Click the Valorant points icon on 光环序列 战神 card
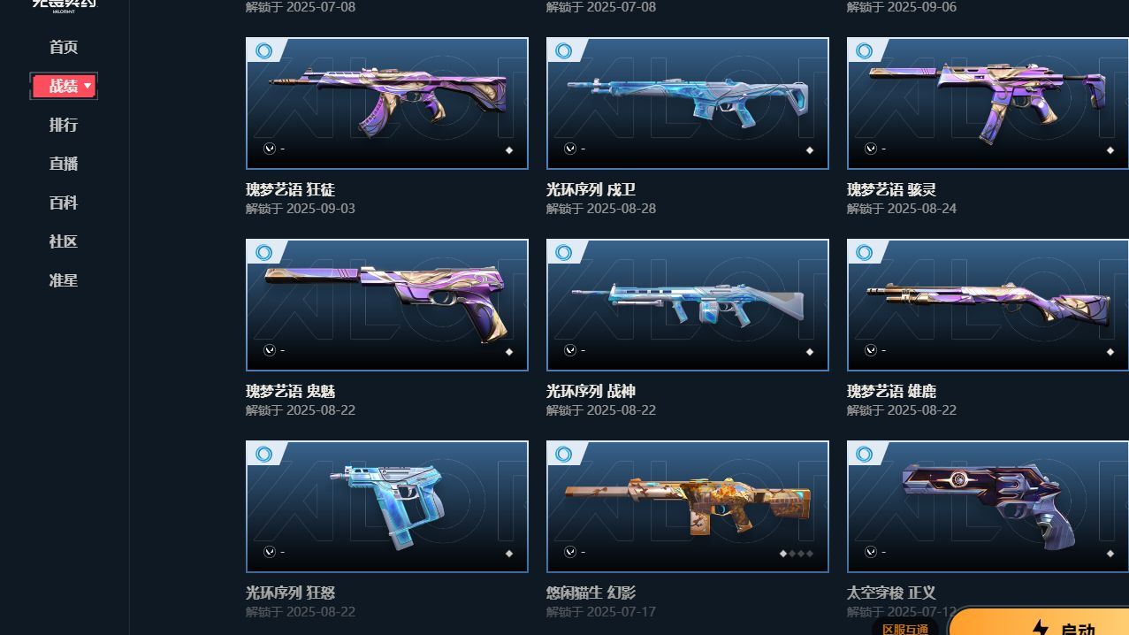 pyautogui.click(x=570, y=350)
